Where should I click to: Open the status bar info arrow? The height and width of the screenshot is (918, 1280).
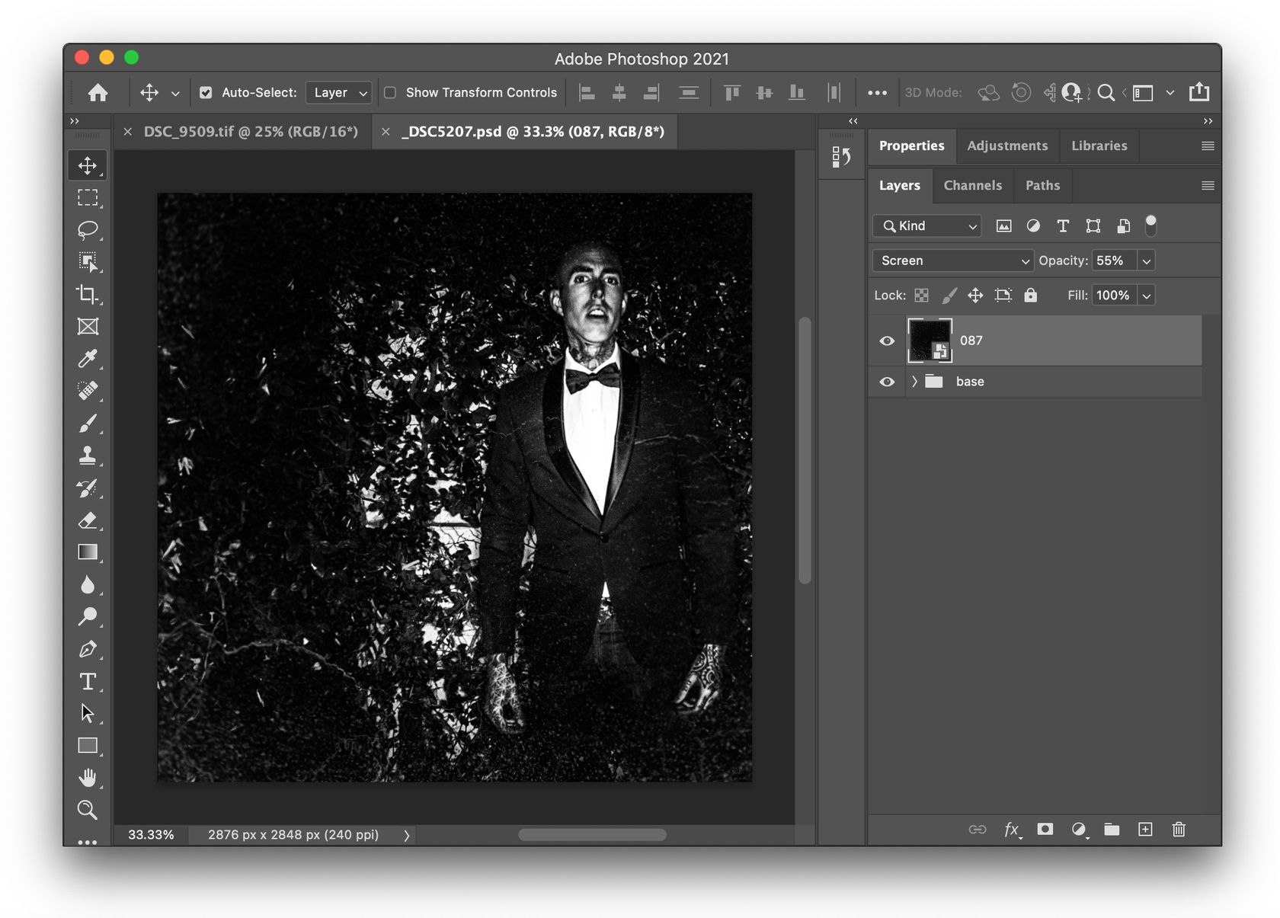click(x=407, y=836)
